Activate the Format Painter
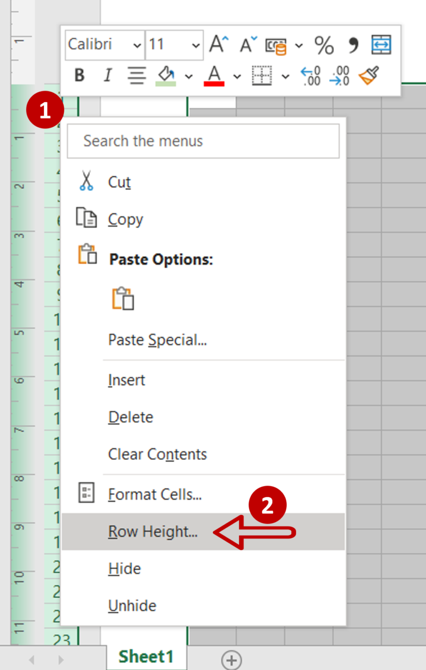Screen dimensions: 426x670 coord(369,74)
